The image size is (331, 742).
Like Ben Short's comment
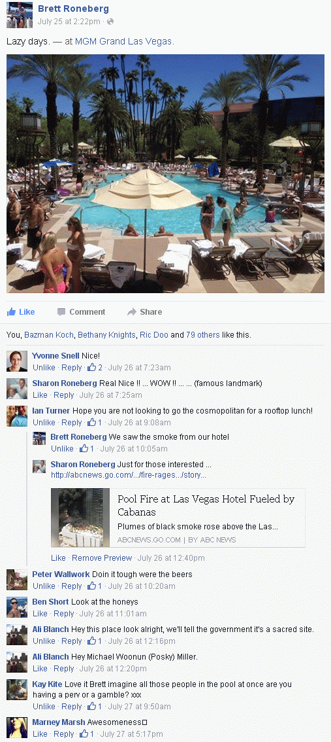click(x=40, y=614)
